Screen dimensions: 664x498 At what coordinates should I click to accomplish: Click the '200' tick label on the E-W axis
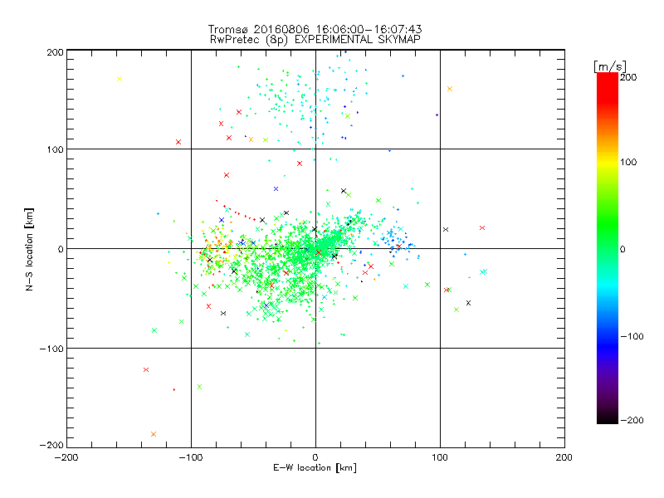(x=564, y=457)
